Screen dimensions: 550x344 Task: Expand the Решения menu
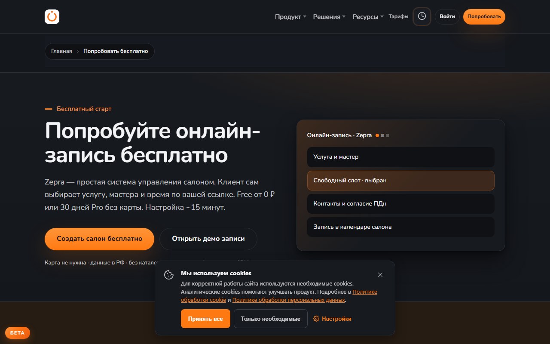pos(329,17)
